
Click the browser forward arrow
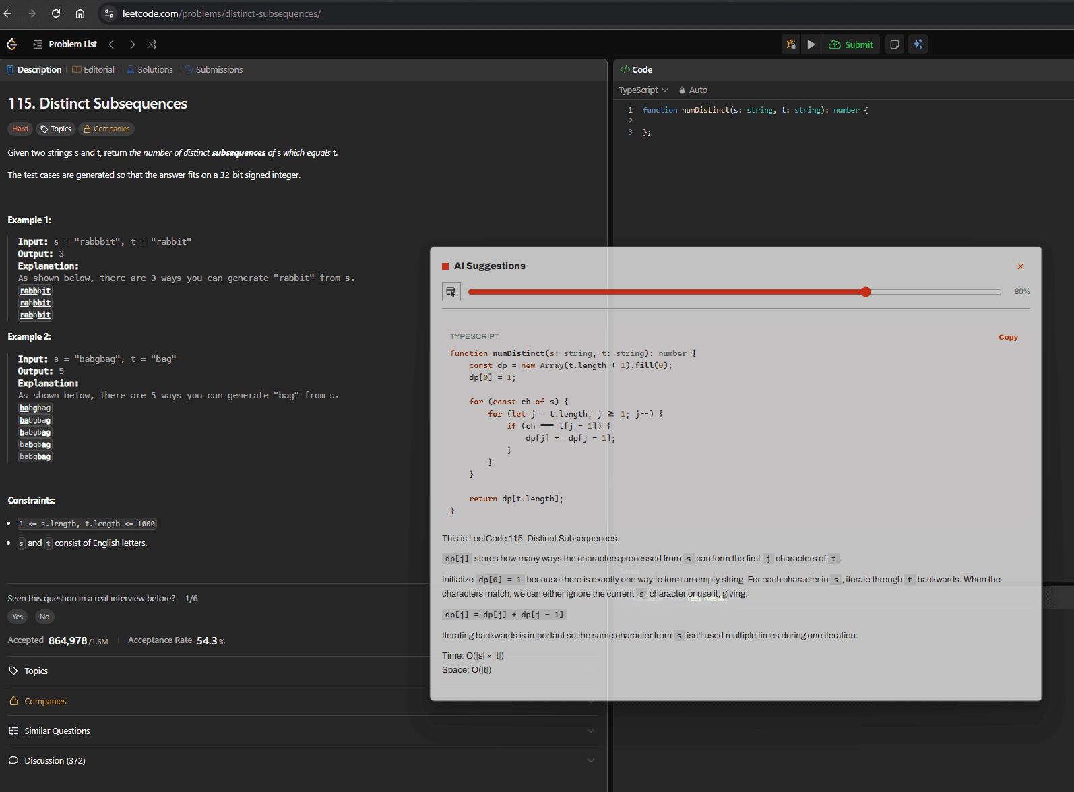point(32,13)
